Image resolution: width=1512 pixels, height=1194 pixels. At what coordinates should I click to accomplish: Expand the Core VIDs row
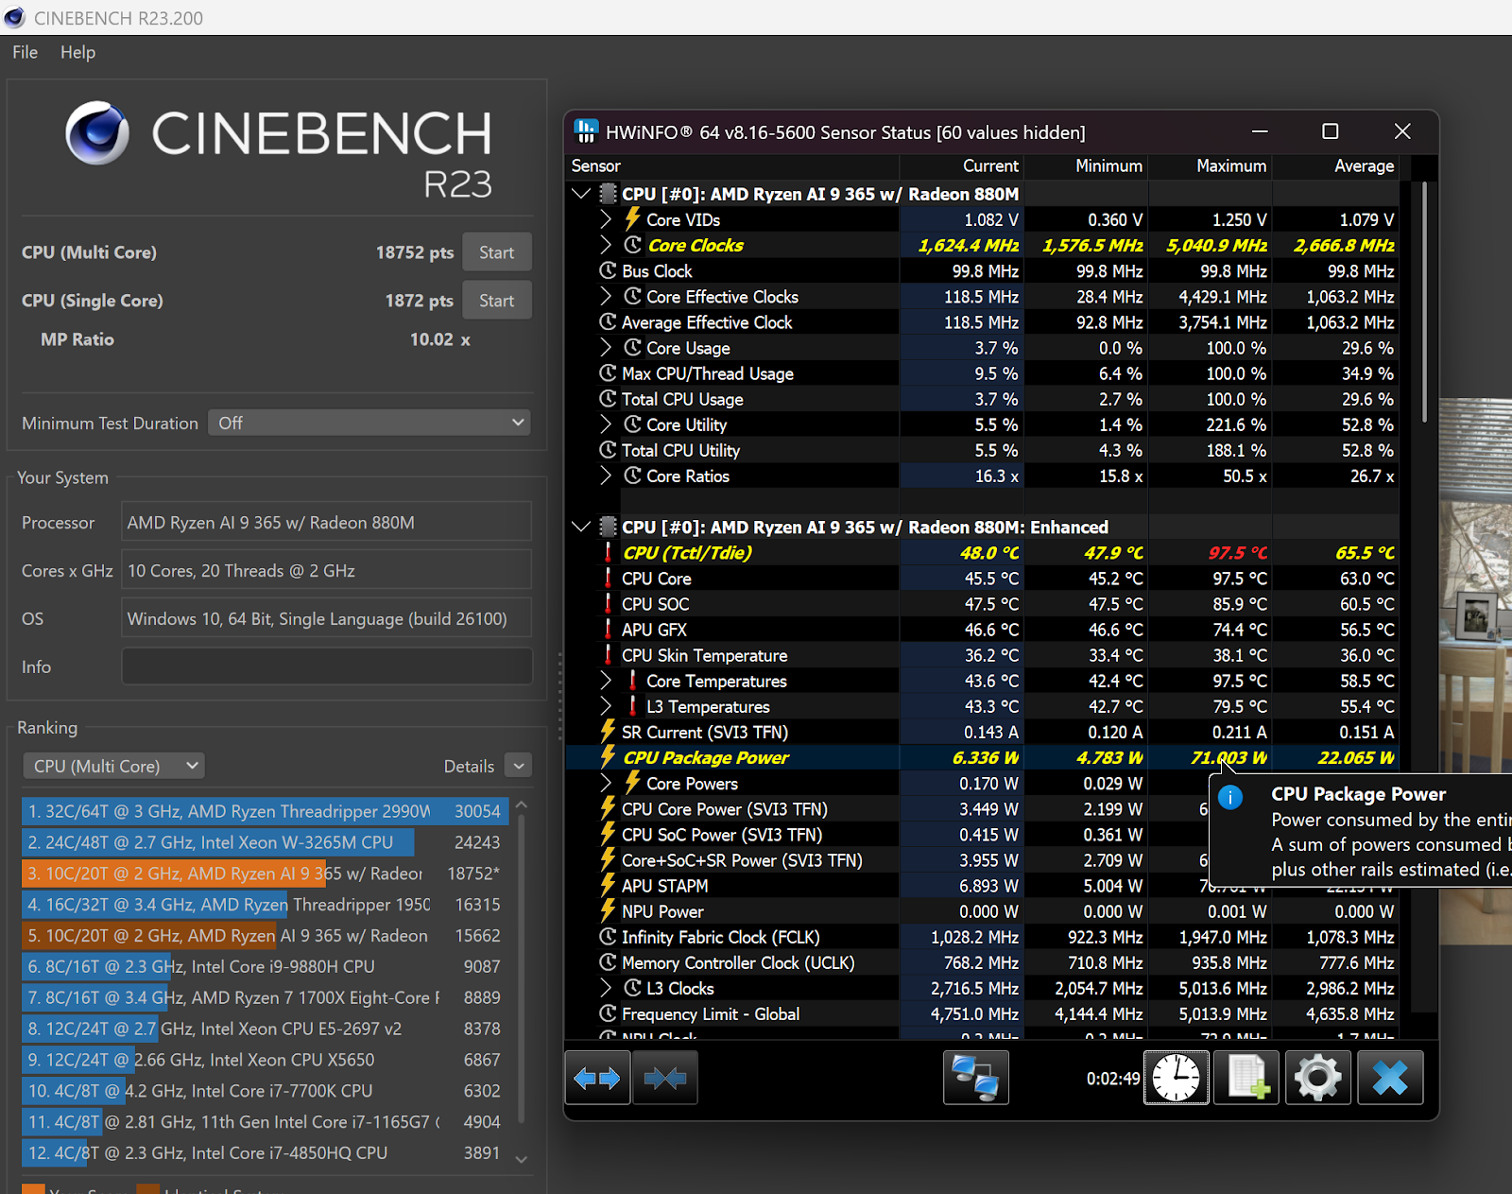coord(606,219)
